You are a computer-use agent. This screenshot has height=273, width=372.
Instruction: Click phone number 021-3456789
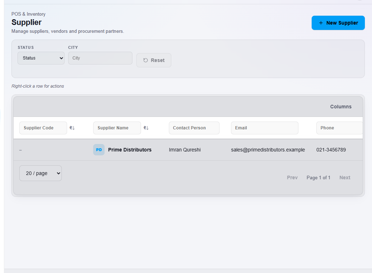[x=331, y=150]
